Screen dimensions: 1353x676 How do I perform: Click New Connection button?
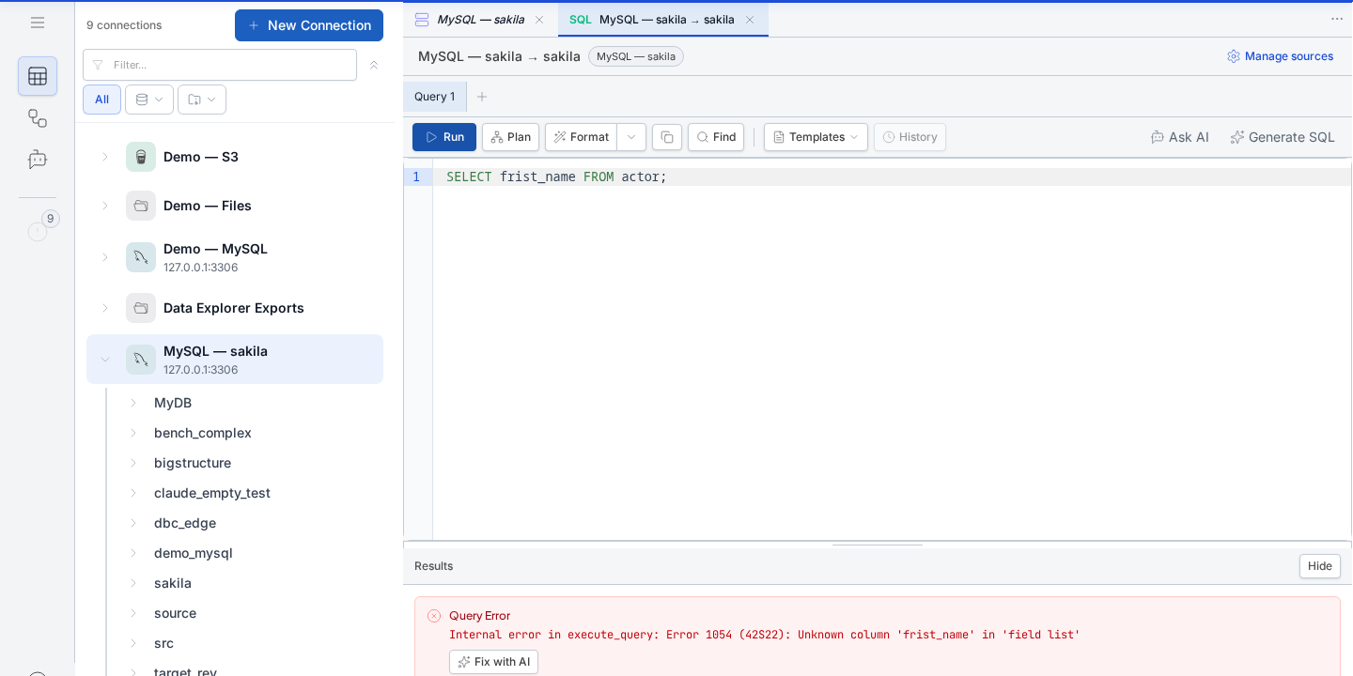309,25
